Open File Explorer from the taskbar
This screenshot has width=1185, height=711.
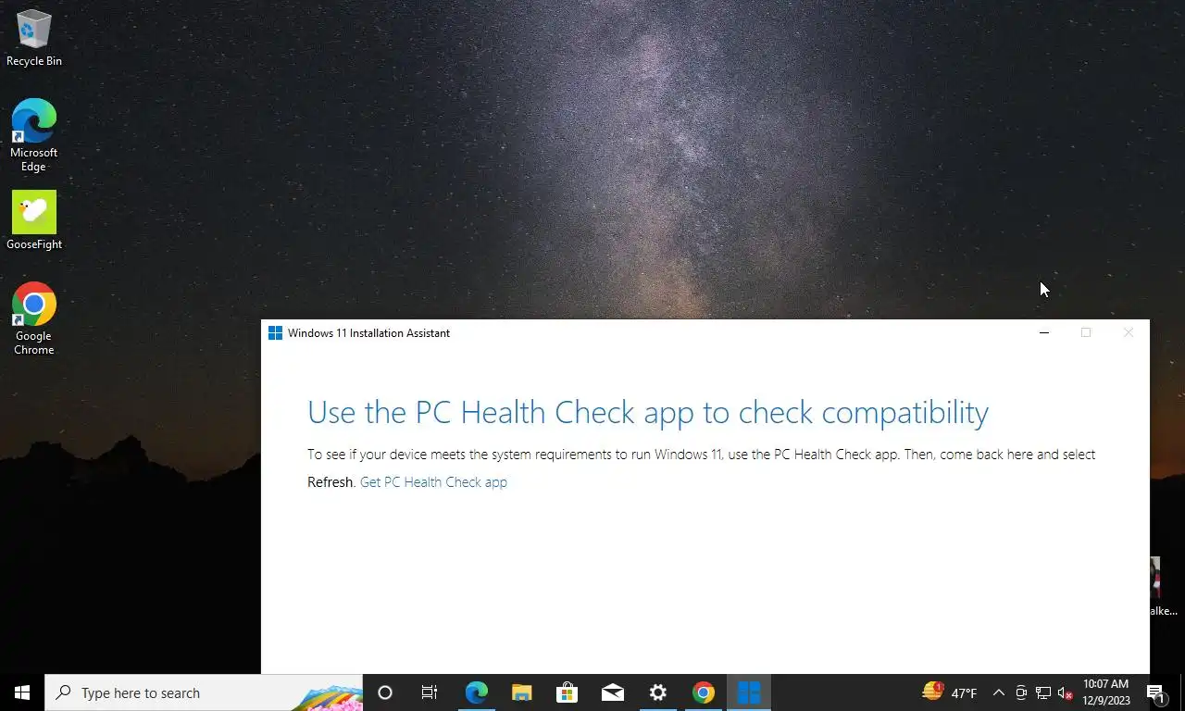(x=521, y=692)
